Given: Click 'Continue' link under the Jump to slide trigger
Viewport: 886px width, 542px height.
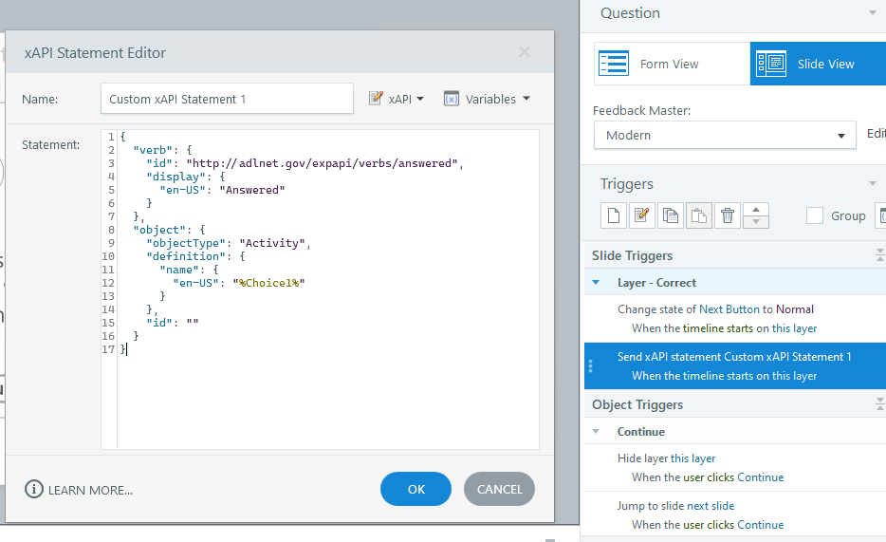Looking at the screenshot, I should pyautogui.click(x=760, y=525).
